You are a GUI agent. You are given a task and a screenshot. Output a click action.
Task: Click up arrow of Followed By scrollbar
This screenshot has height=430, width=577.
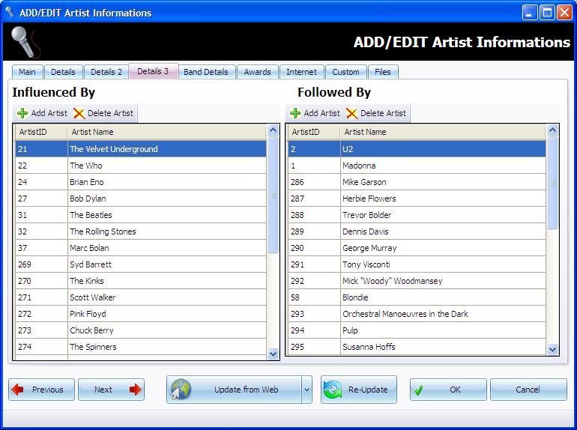(x=552, y=130)
